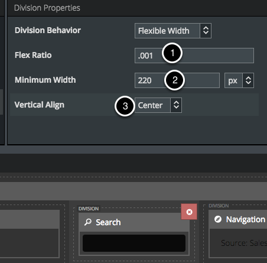
Task: Click into the Flex Ratio input field
Action: pos(194,56)
